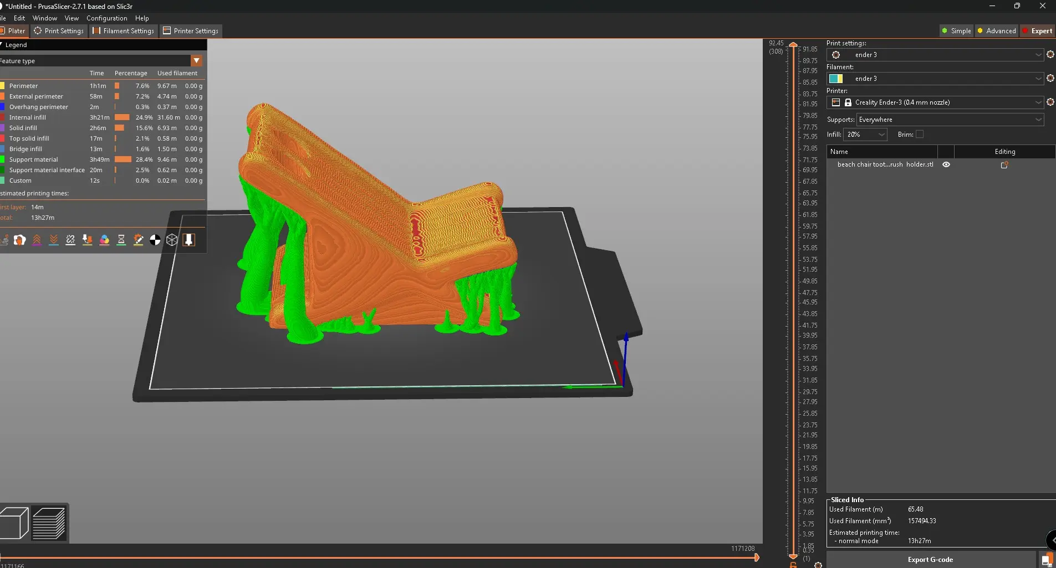Click the Support material interface legend row

(103, 170)
